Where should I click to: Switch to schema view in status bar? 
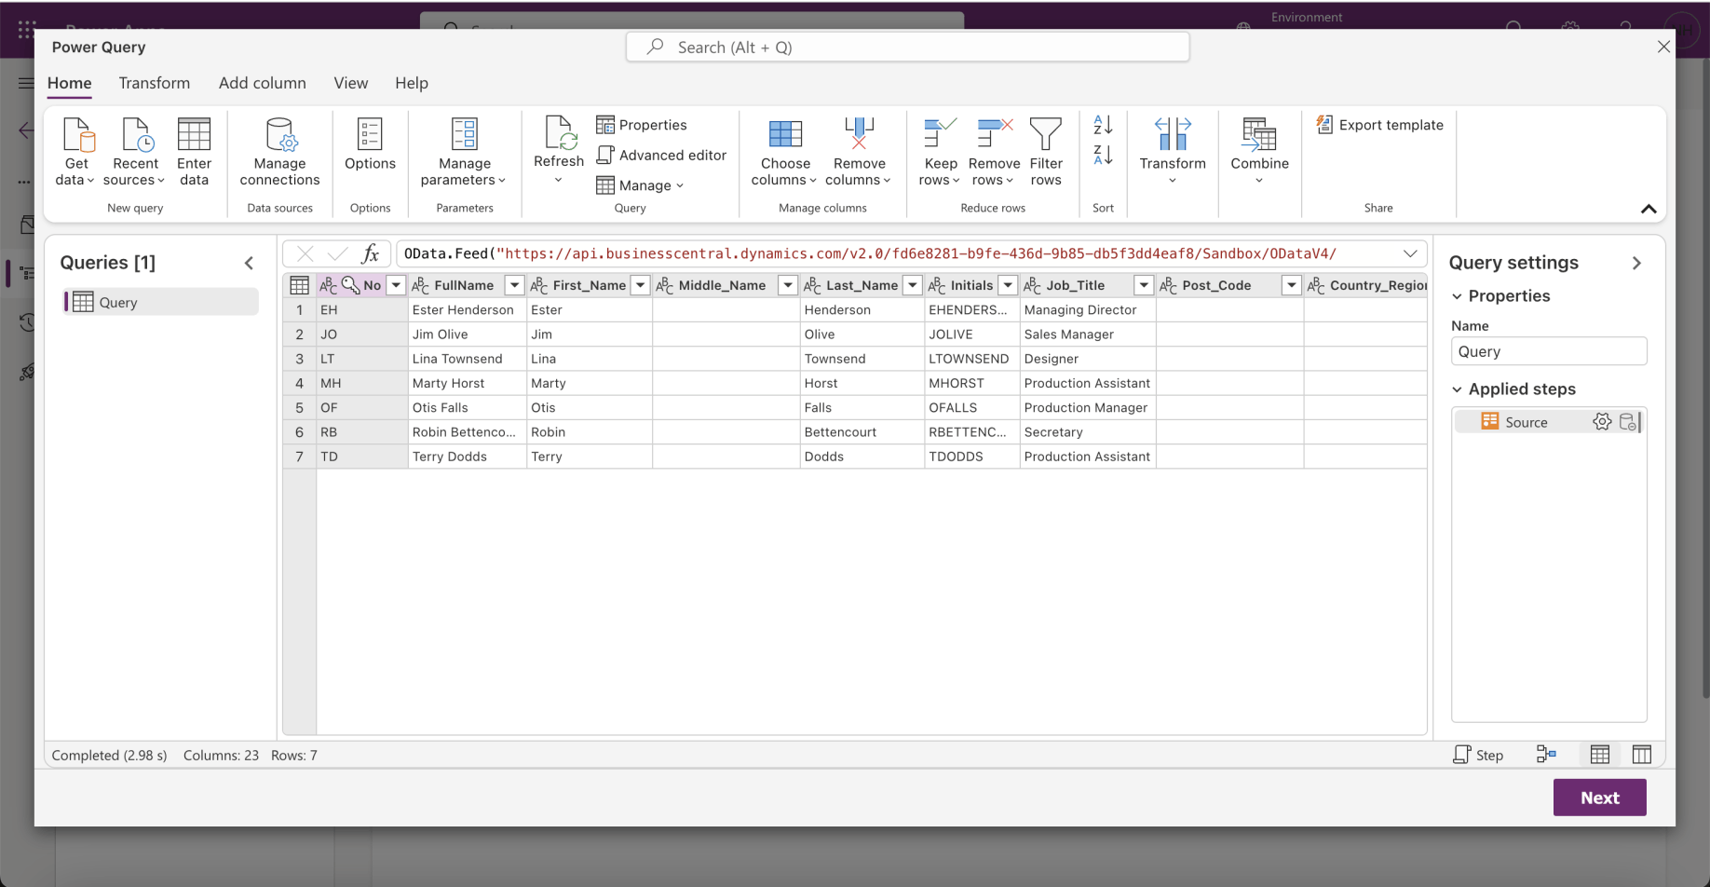1641,755
